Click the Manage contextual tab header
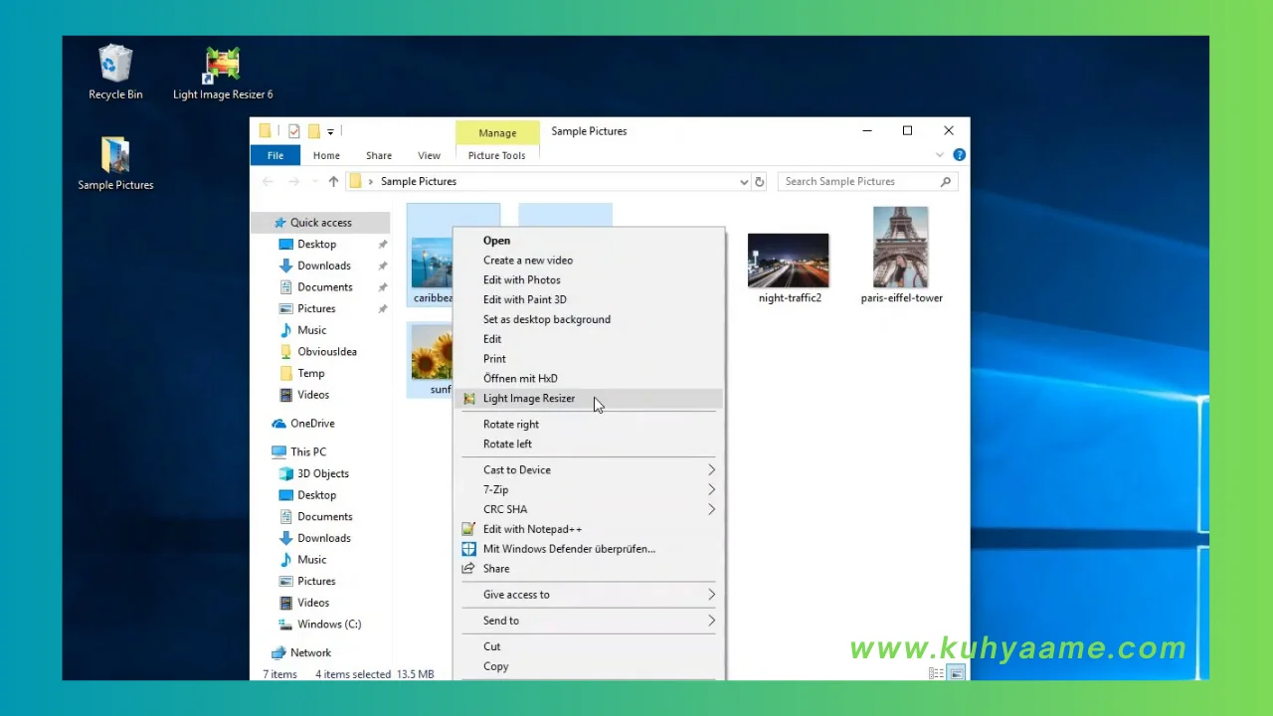The height and width of the screenshot is (716, 1273). pyautogui.click(x=497, y=132)
